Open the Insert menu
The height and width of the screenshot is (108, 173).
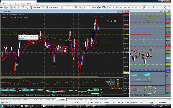11,4
